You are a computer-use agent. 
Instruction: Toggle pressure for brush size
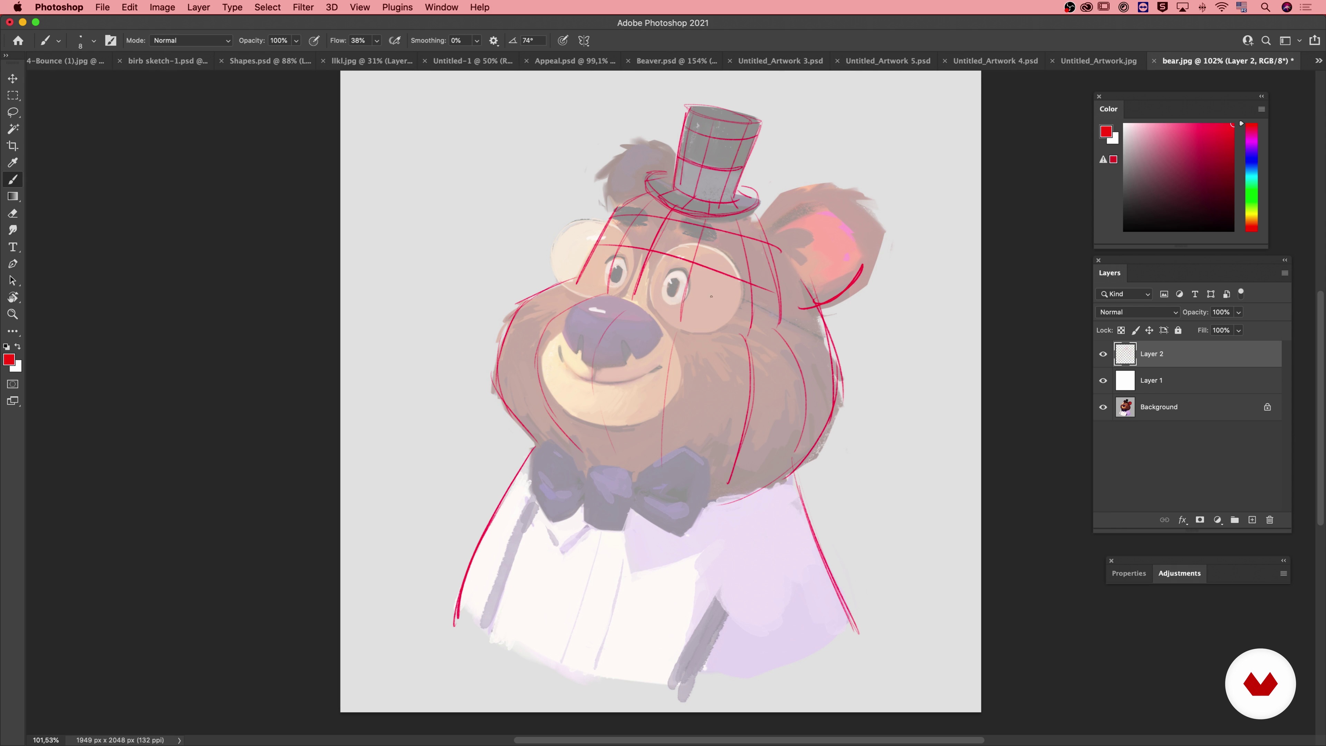click(563, 40)
